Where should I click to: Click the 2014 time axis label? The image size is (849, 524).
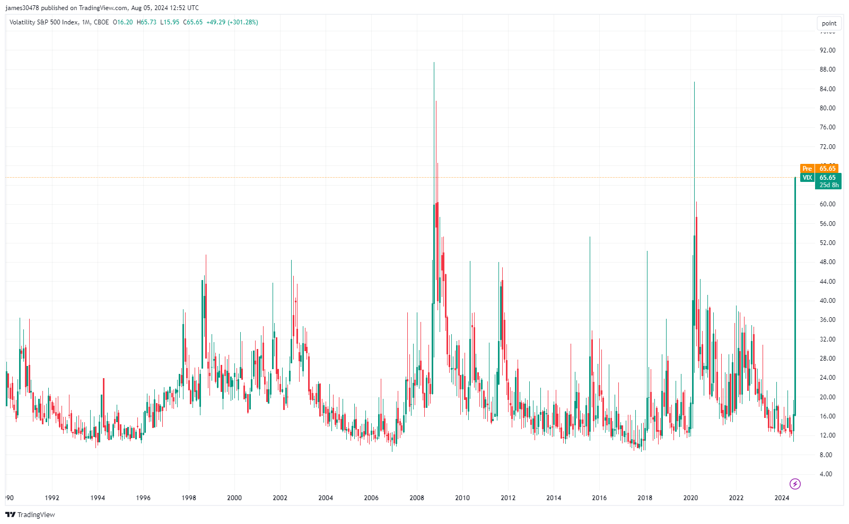coord(554,498)
